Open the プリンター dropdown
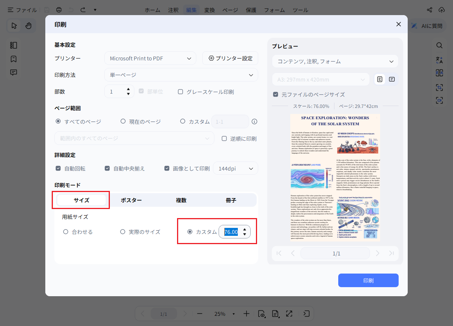 tap(150, 58)
